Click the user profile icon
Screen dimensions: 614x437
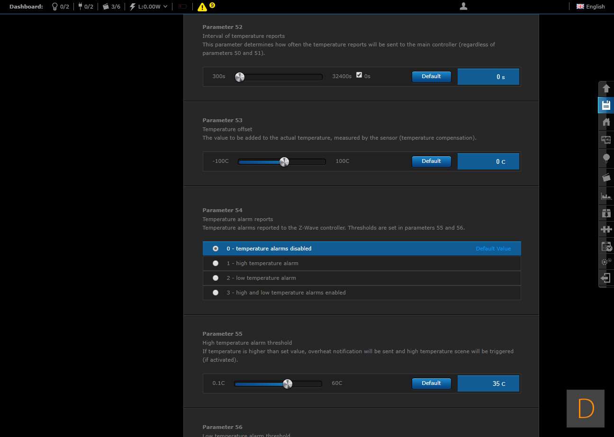(464, 6)
